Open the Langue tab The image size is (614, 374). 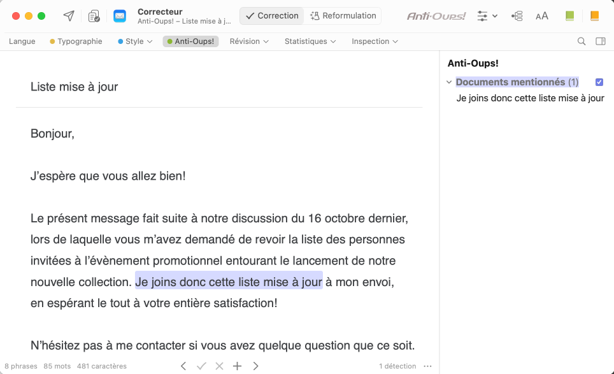pyautogui.click(x=22, y=41)
